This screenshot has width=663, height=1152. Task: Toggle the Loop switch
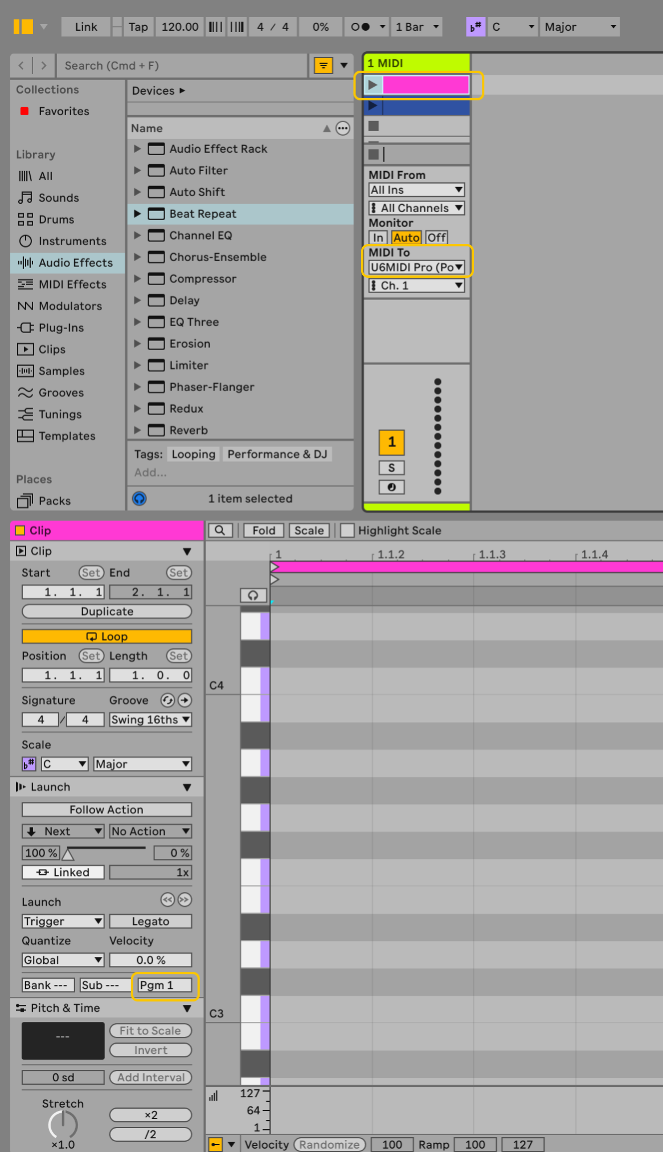point(107,636)
